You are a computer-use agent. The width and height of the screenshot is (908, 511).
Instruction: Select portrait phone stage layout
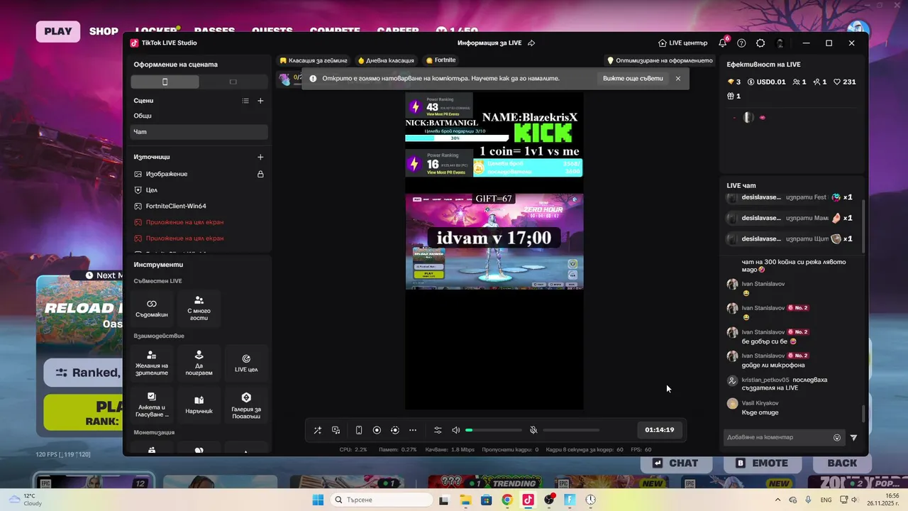(x=165, y=82)
